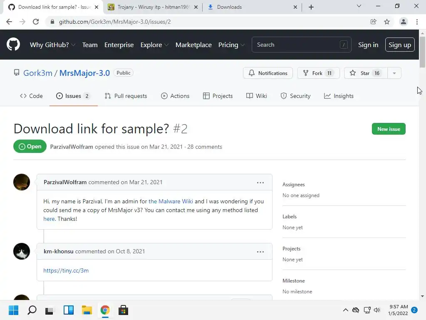426x320 pixels.
Task: Click the Chrome taskbar icon
Action: click(x=105, y=310)
